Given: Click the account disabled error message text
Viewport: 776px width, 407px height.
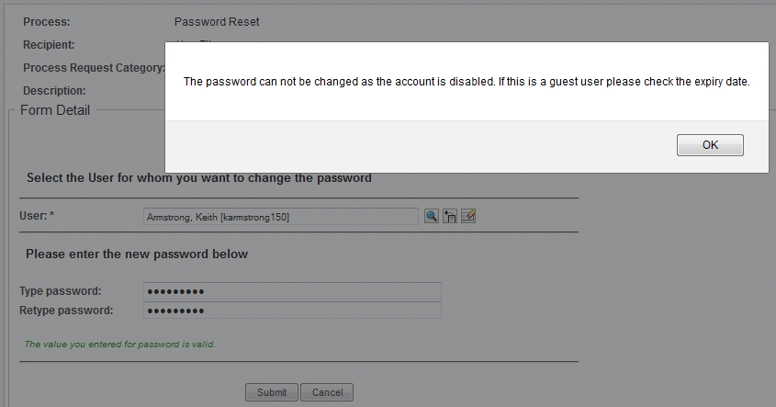Looking at the screenshot, I should [467, 82].
